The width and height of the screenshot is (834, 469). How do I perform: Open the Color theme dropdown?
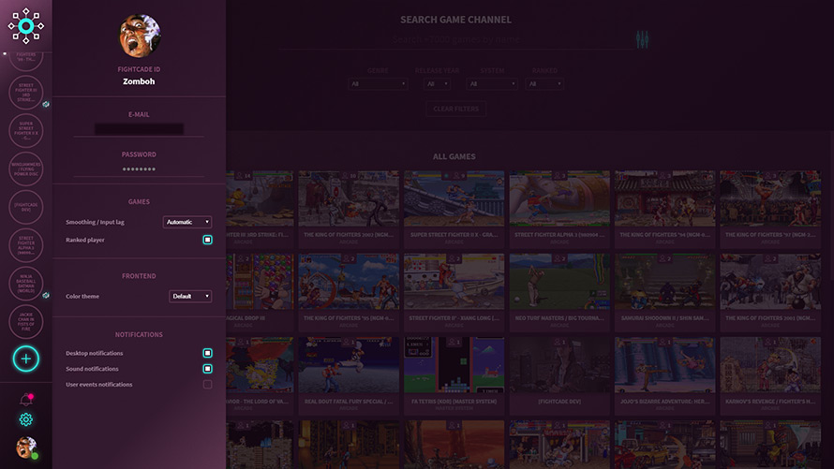[190, 296]
